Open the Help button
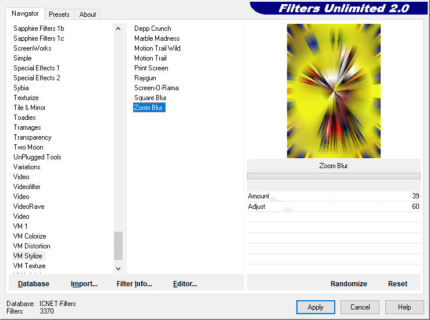The image size is (430, 320). [404, 307]
